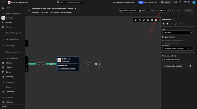Go back with the left arrow
This screenshot has width=197, height=109.
click(29, 11)
